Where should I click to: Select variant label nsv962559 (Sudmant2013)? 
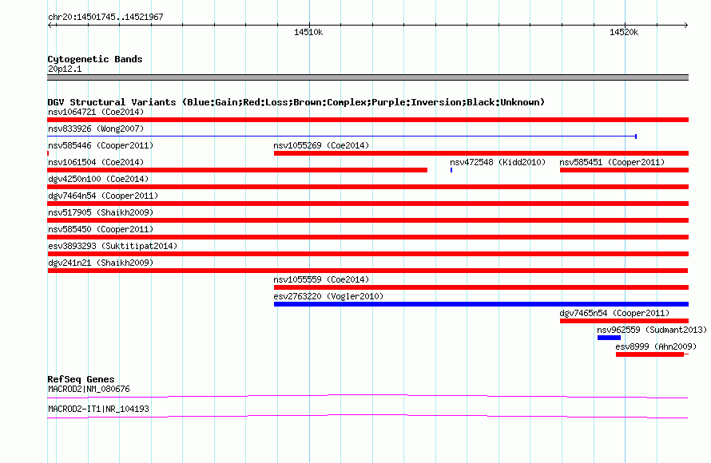click(x=652, y=330)
